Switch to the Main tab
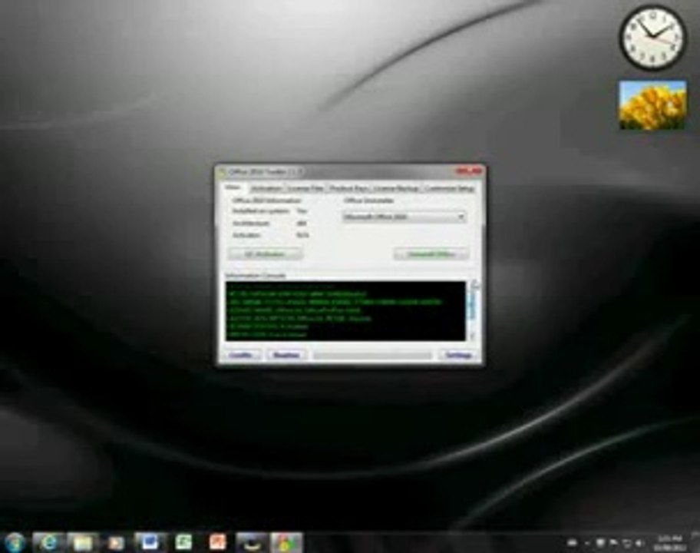Image resolution: width=700 pixels, height=553 pixels. coord(232,187)
